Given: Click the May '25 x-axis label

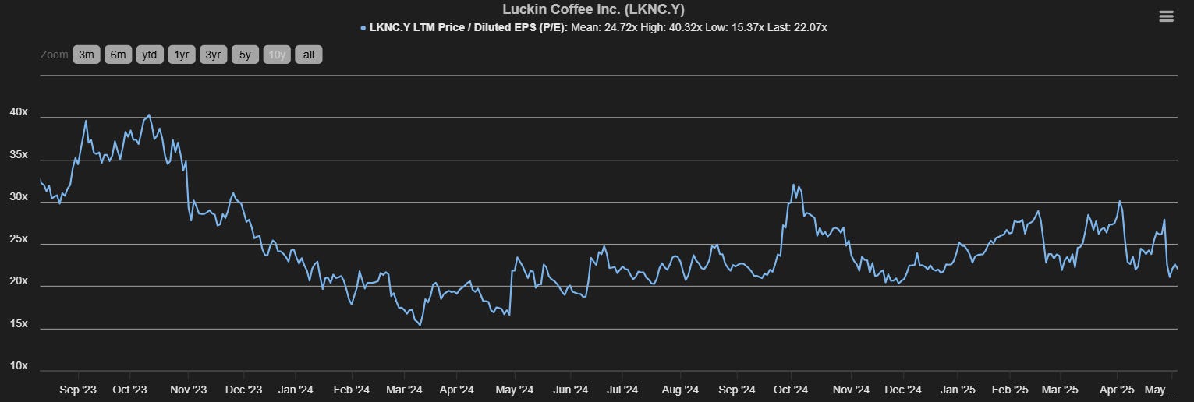Looking at the screenshot, I should [1160, 390].
